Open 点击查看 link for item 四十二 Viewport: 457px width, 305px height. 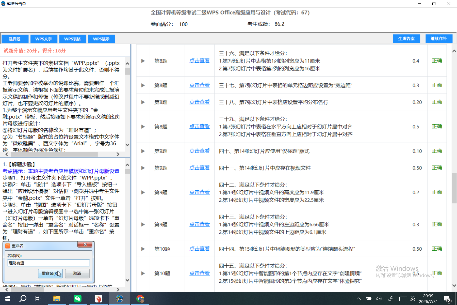(x=200, y=192)
